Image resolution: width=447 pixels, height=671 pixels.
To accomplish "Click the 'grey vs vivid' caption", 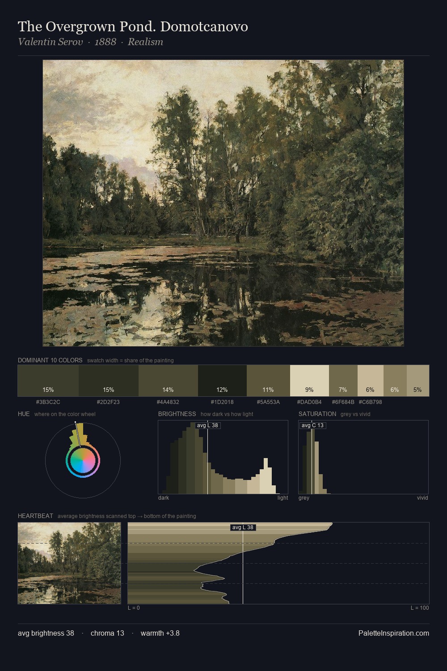I will click(x=355, y=414).
